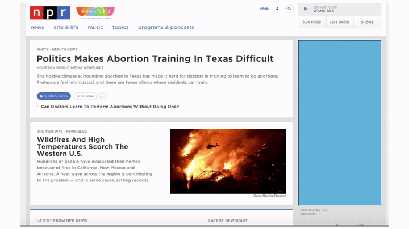Go to the music section
The height and width of the screenshot is (229, 409).
(95, 27)
